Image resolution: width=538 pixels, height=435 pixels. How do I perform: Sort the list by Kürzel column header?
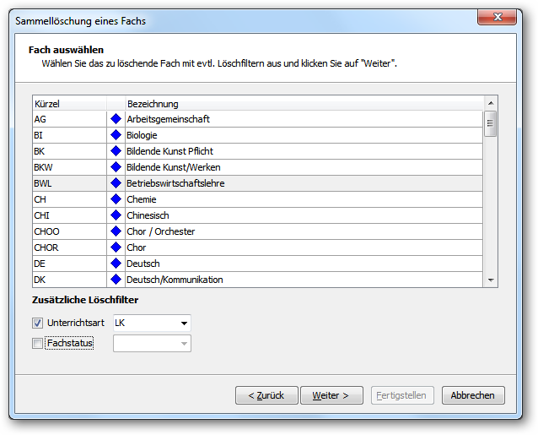pyautogui.click(x=69, y=104)
